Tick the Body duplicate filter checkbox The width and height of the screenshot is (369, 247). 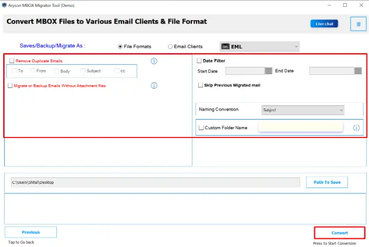56,71
